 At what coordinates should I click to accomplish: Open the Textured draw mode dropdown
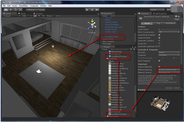(x=12, y=16)
